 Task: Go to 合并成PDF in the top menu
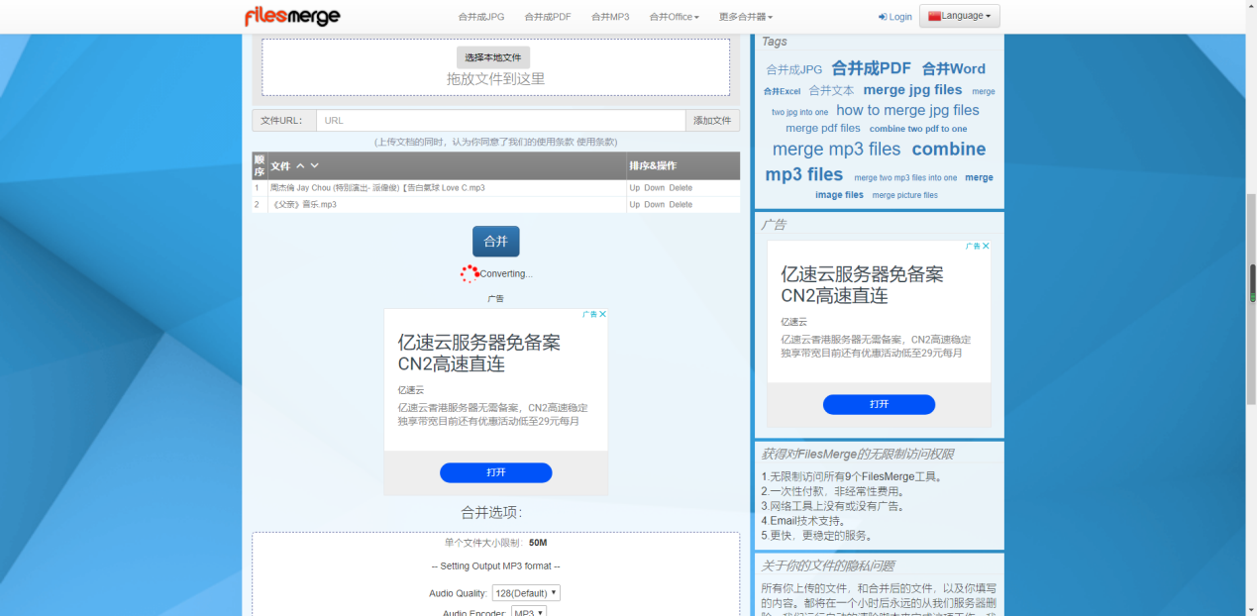tap(548, 17)
